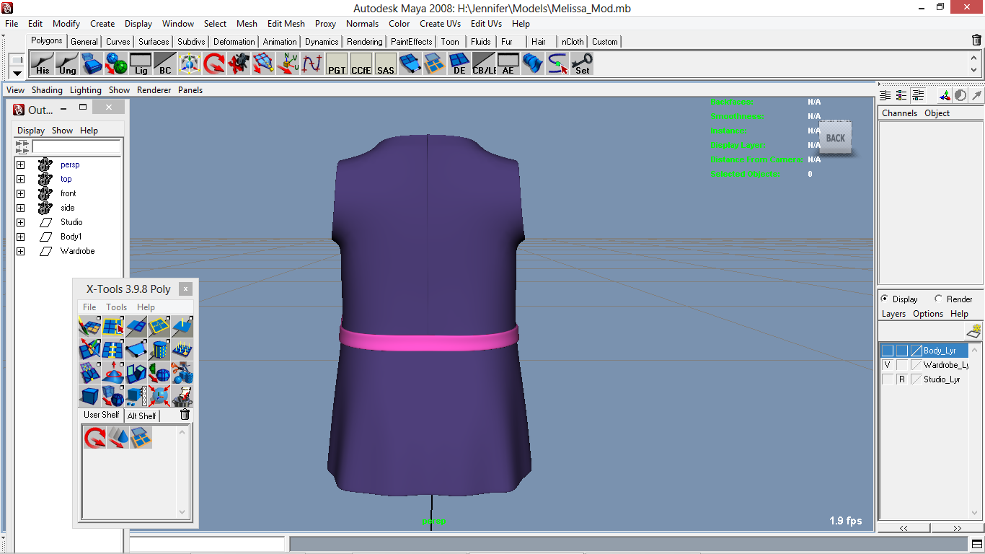This screenshot has width=985, height=554.
Task: Open the X-Tools Tools menu
Action: tap(116, 307)
